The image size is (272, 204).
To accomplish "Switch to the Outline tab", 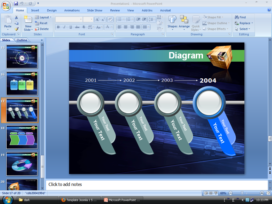I will click(x=22, y=40).
